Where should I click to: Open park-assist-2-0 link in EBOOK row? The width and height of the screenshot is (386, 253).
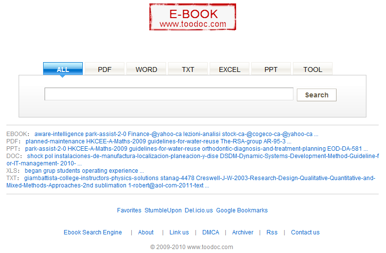(x=106, y=134)
